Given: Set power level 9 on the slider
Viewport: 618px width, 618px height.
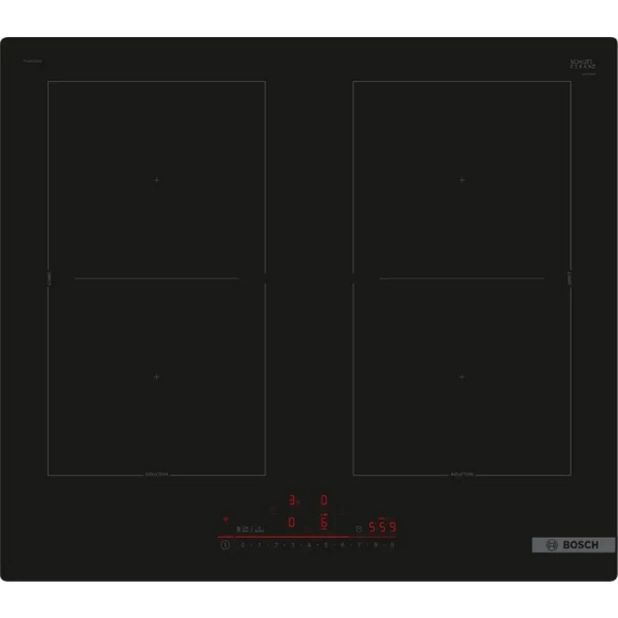Looking at the screenshot, I should pyautogui.click(x=392, y=546).
